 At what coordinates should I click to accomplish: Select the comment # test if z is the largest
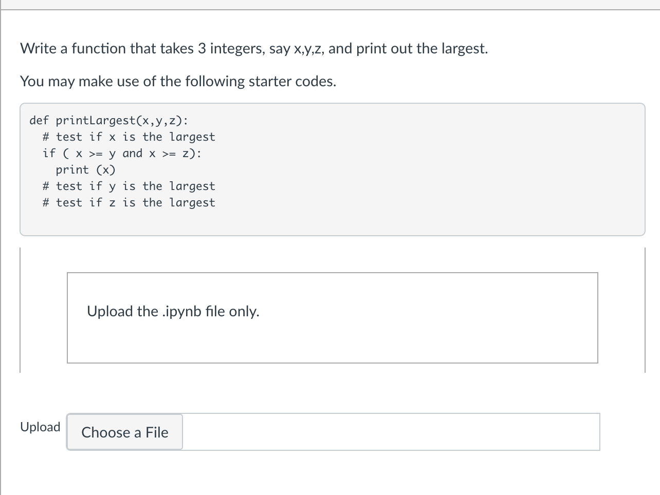coord(129,202)
